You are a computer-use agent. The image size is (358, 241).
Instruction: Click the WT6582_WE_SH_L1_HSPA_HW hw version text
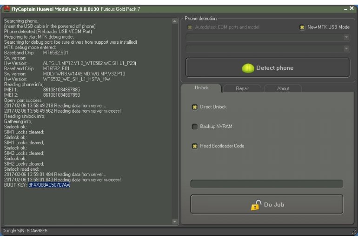click(77, 79)
